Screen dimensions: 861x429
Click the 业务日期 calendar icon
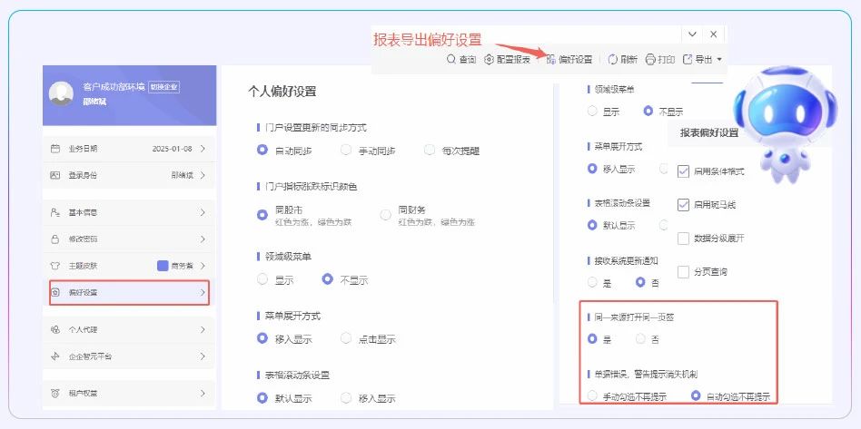click(54, 148)
